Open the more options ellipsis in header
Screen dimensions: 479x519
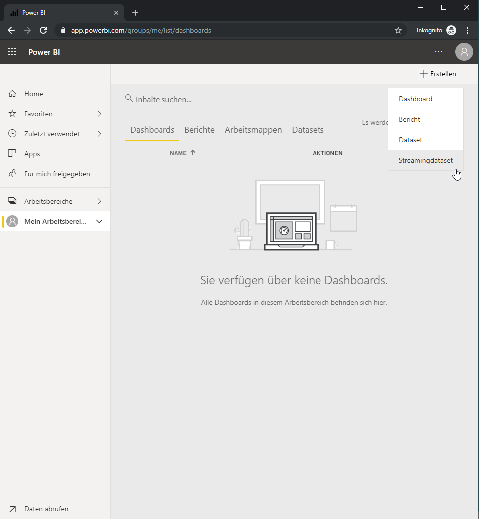[438, 52]
